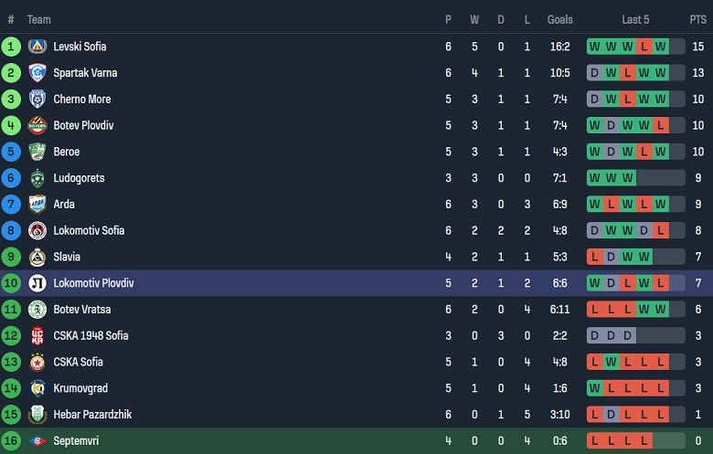This screenshot has width=713, height=454.
Task: Click the Botev Plovdiv team badge
Action: (x=37, y=126)
